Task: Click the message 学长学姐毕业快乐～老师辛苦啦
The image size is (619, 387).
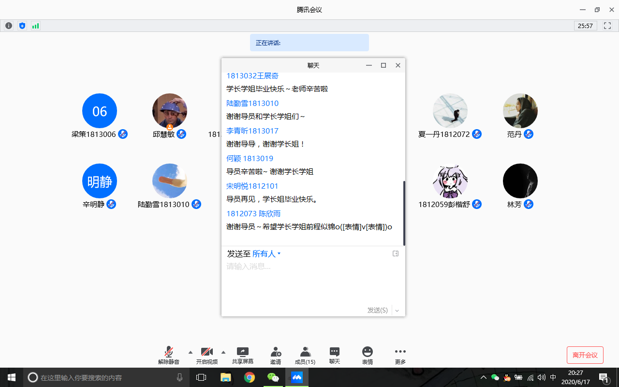Action: click(x=277, y=89)
